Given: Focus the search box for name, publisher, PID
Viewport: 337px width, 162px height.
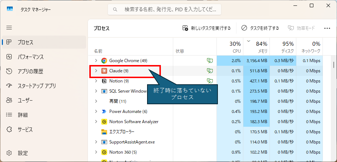Looking at the screenshot, I should coord(165,9).
